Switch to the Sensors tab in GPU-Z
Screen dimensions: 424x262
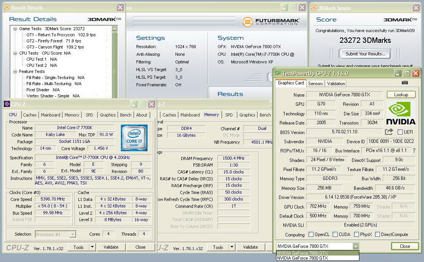tap(315, 84)
